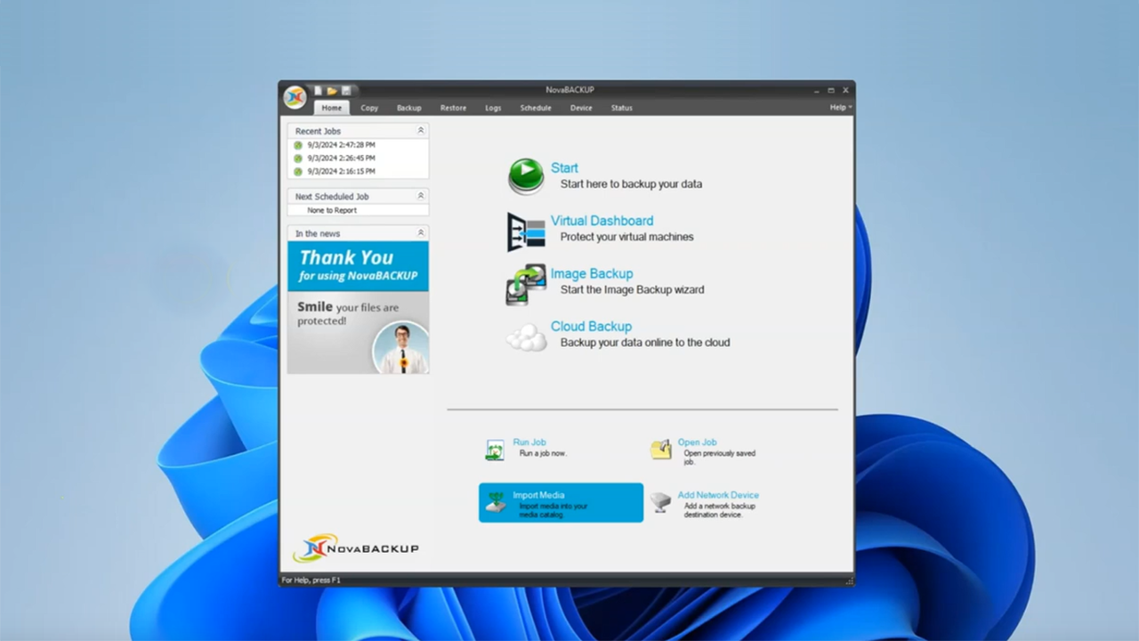1139x641 pixels.
Task: Click the Import Media link text
Action: click(538, 495)
